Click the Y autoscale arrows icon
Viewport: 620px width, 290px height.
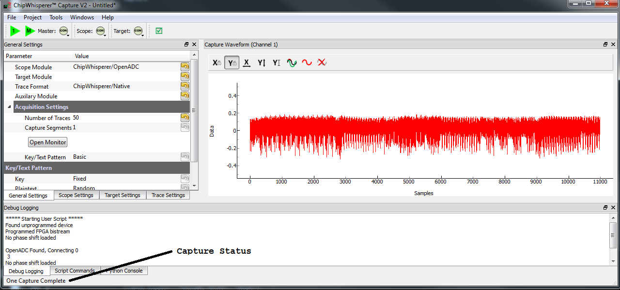tap(262, 62)
